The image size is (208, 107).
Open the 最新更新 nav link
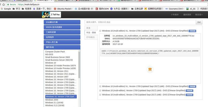tap(187, 15)
